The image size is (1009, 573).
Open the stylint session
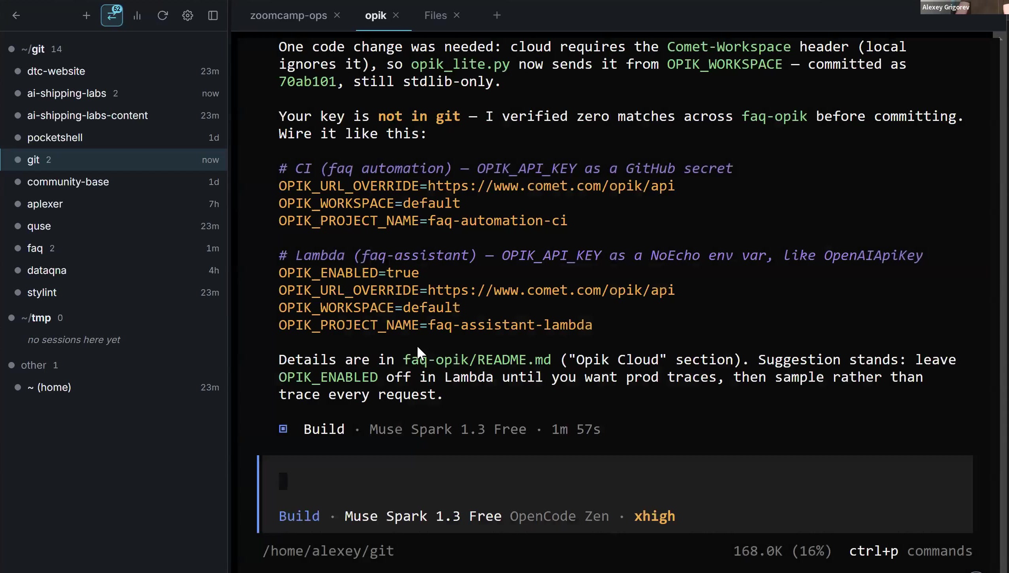tap(114, 292)
